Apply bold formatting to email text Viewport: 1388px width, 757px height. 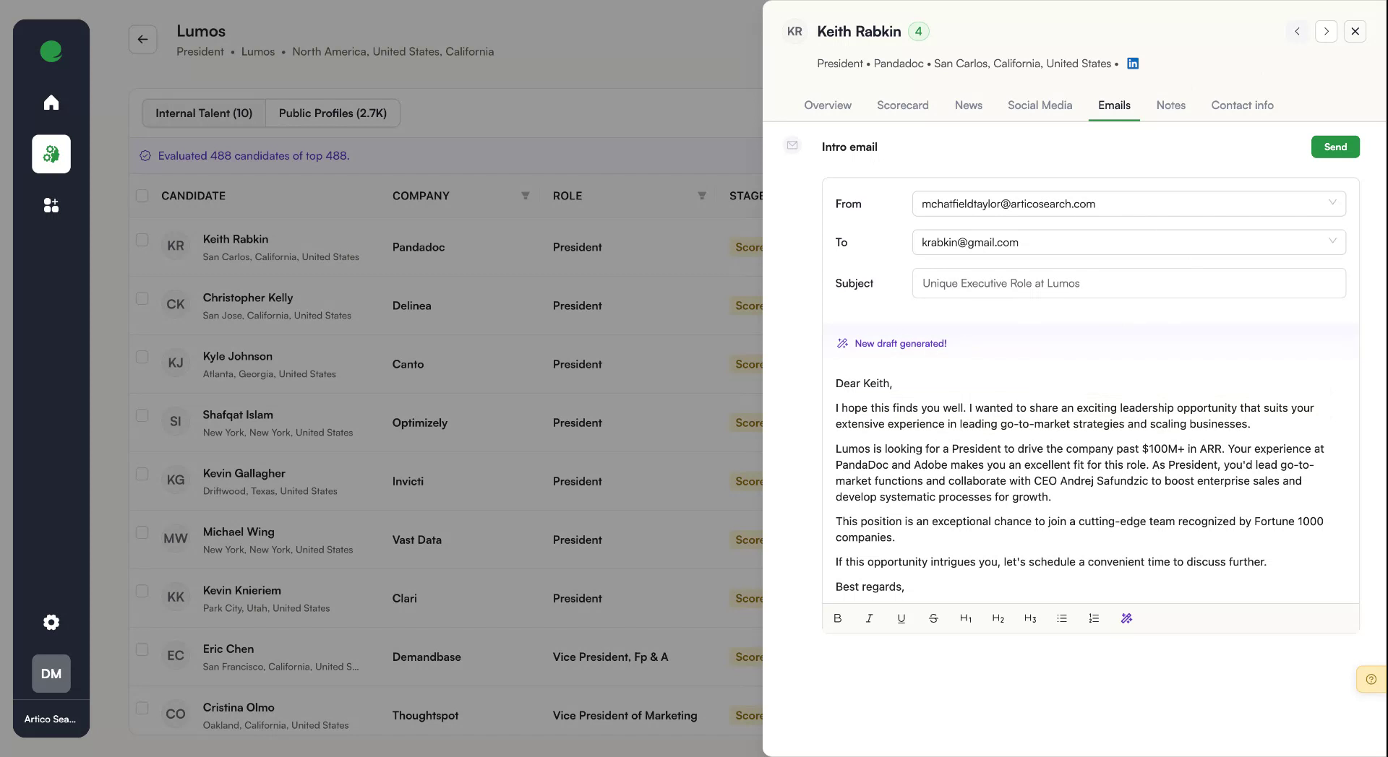[837, 618]
